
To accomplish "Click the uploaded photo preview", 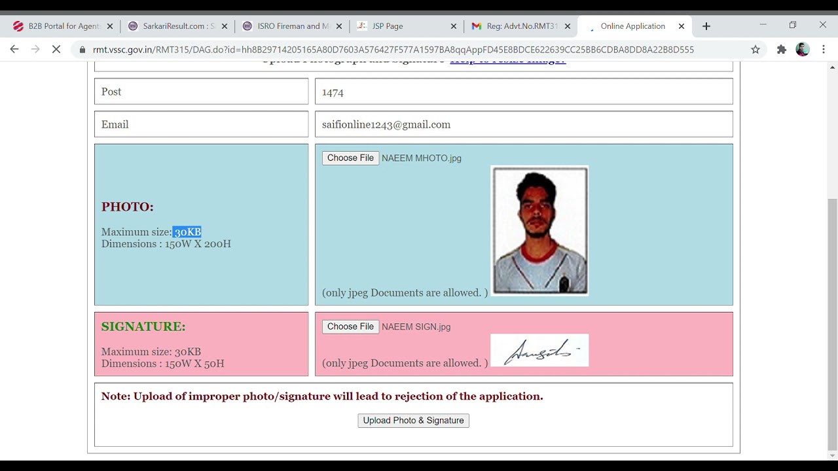I will 539,230.
